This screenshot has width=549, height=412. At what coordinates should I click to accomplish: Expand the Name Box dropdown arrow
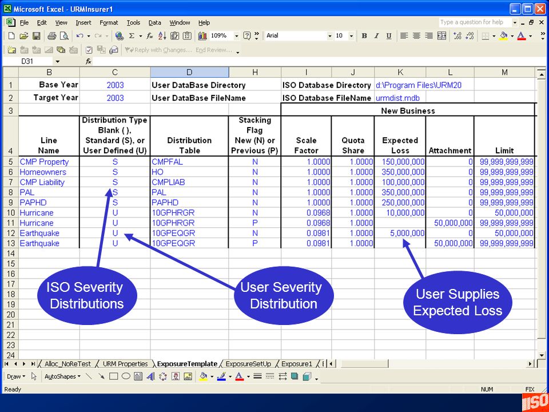pos(58,61)
